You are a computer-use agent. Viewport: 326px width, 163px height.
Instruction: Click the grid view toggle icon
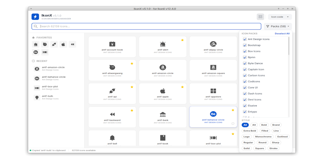(x=260, y=17)
